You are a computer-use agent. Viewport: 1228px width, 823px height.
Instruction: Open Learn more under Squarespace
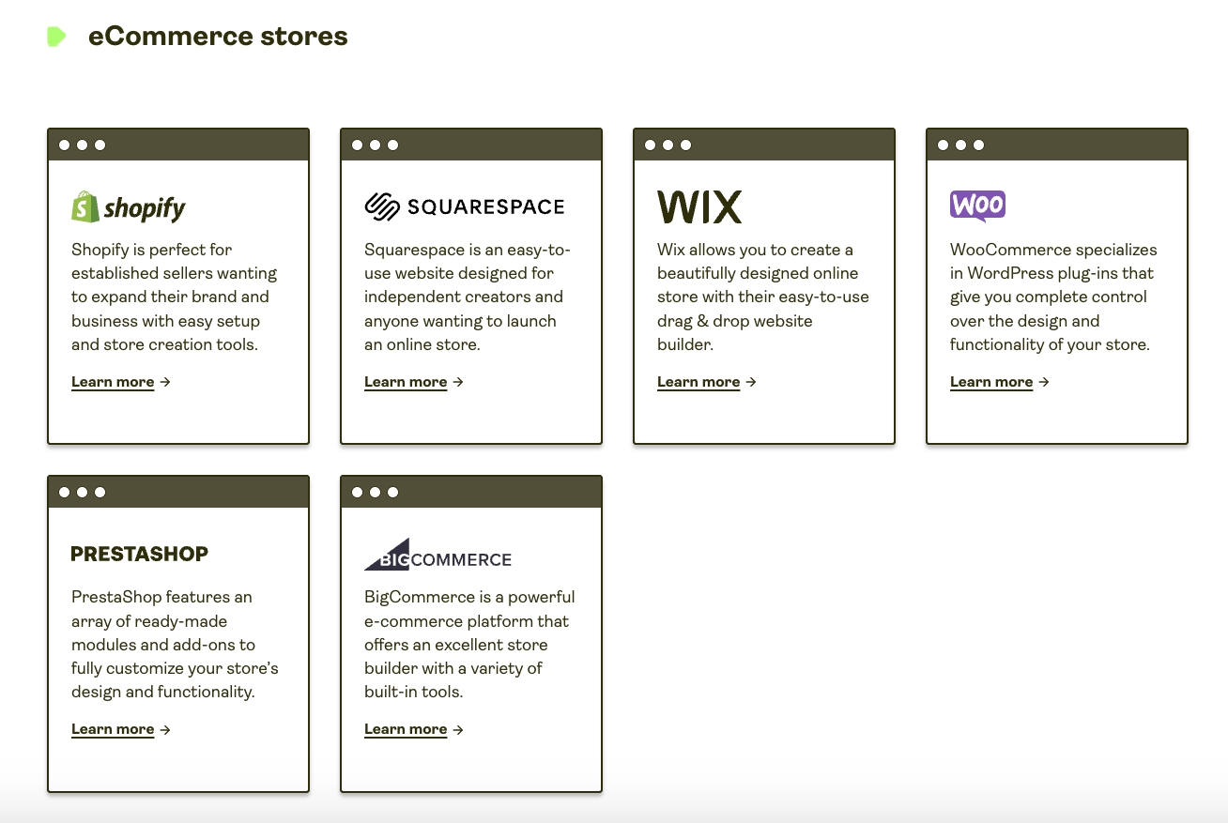pos(406,382)
